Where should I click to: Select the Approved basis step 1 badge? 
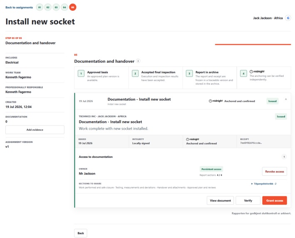coord(81,74)
